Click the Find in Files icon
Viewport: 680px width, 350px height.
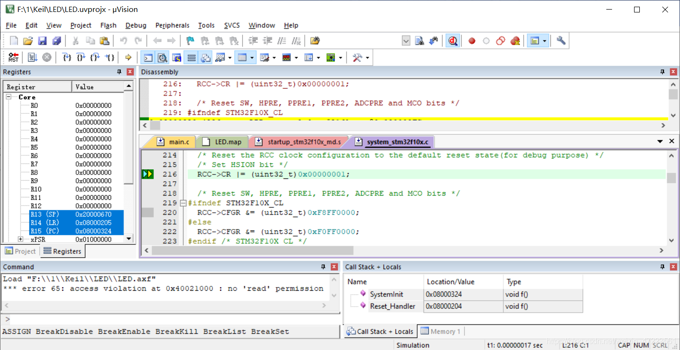(314, 41)
